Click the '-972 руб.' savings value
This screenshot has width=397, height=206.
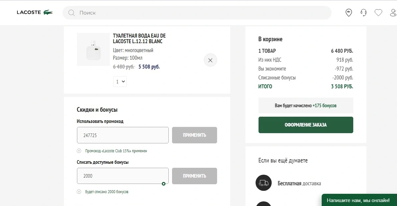click(x=344, y=69)
